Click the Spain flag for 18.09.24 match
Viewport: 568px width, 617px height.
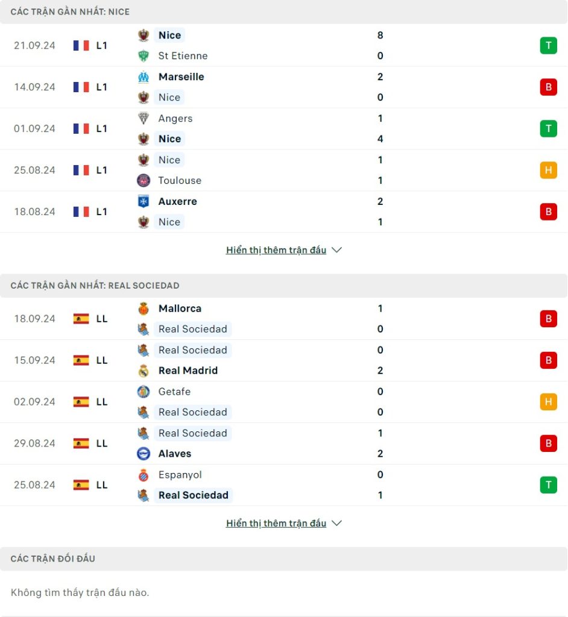tap(81, 319)
